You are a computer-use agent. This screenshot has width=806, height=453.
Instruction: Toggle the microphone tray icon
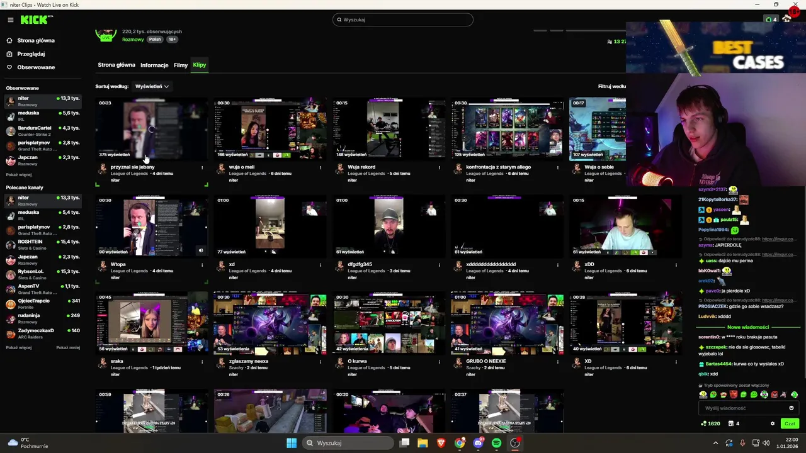click(x=742, y=443)
